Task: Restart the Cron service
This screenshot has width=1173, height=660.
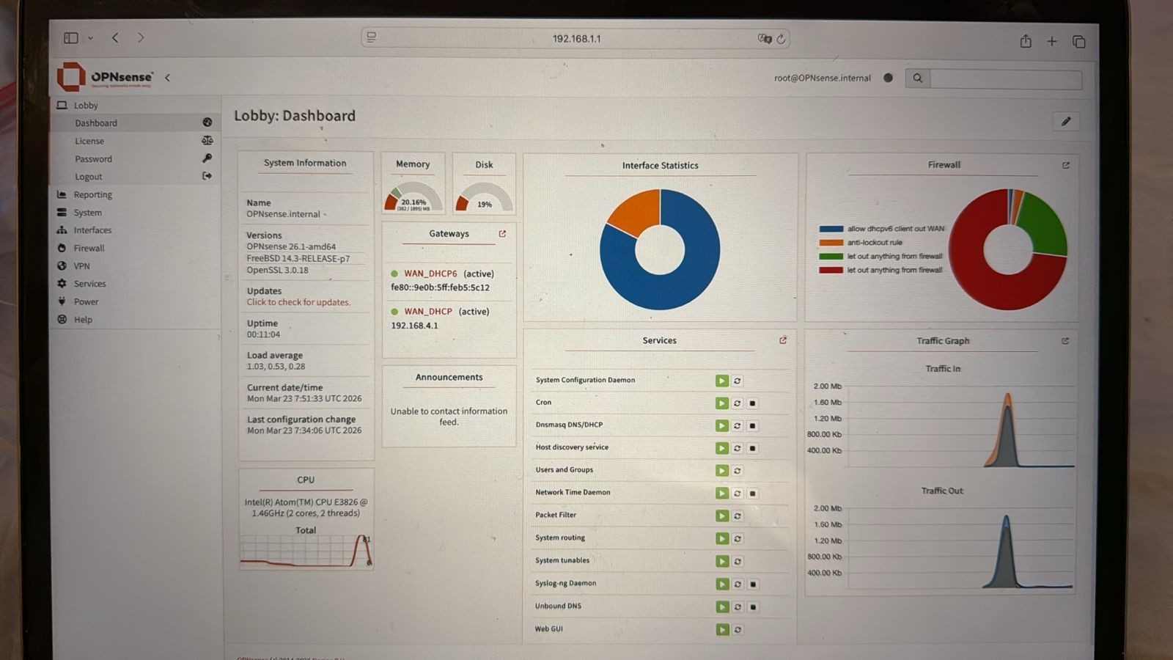Action: click(738, 403)
